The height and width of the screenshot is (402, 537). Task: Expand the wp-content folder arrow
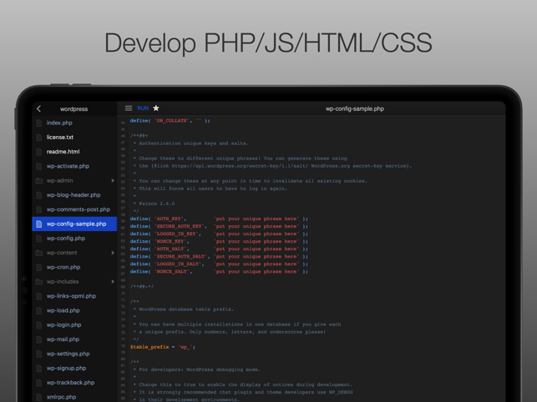tap(113, 253)
